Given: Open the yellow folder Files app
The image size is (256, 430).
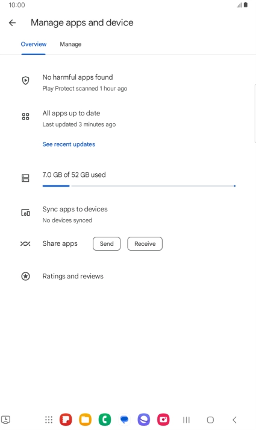Looking at the screenshot, I should [x=86, y=420].
